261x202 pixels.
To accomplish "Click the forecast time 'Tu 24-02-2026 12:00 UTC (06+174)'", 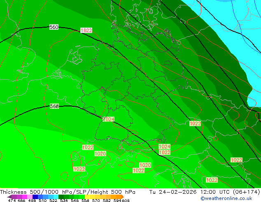I will 205,192.
